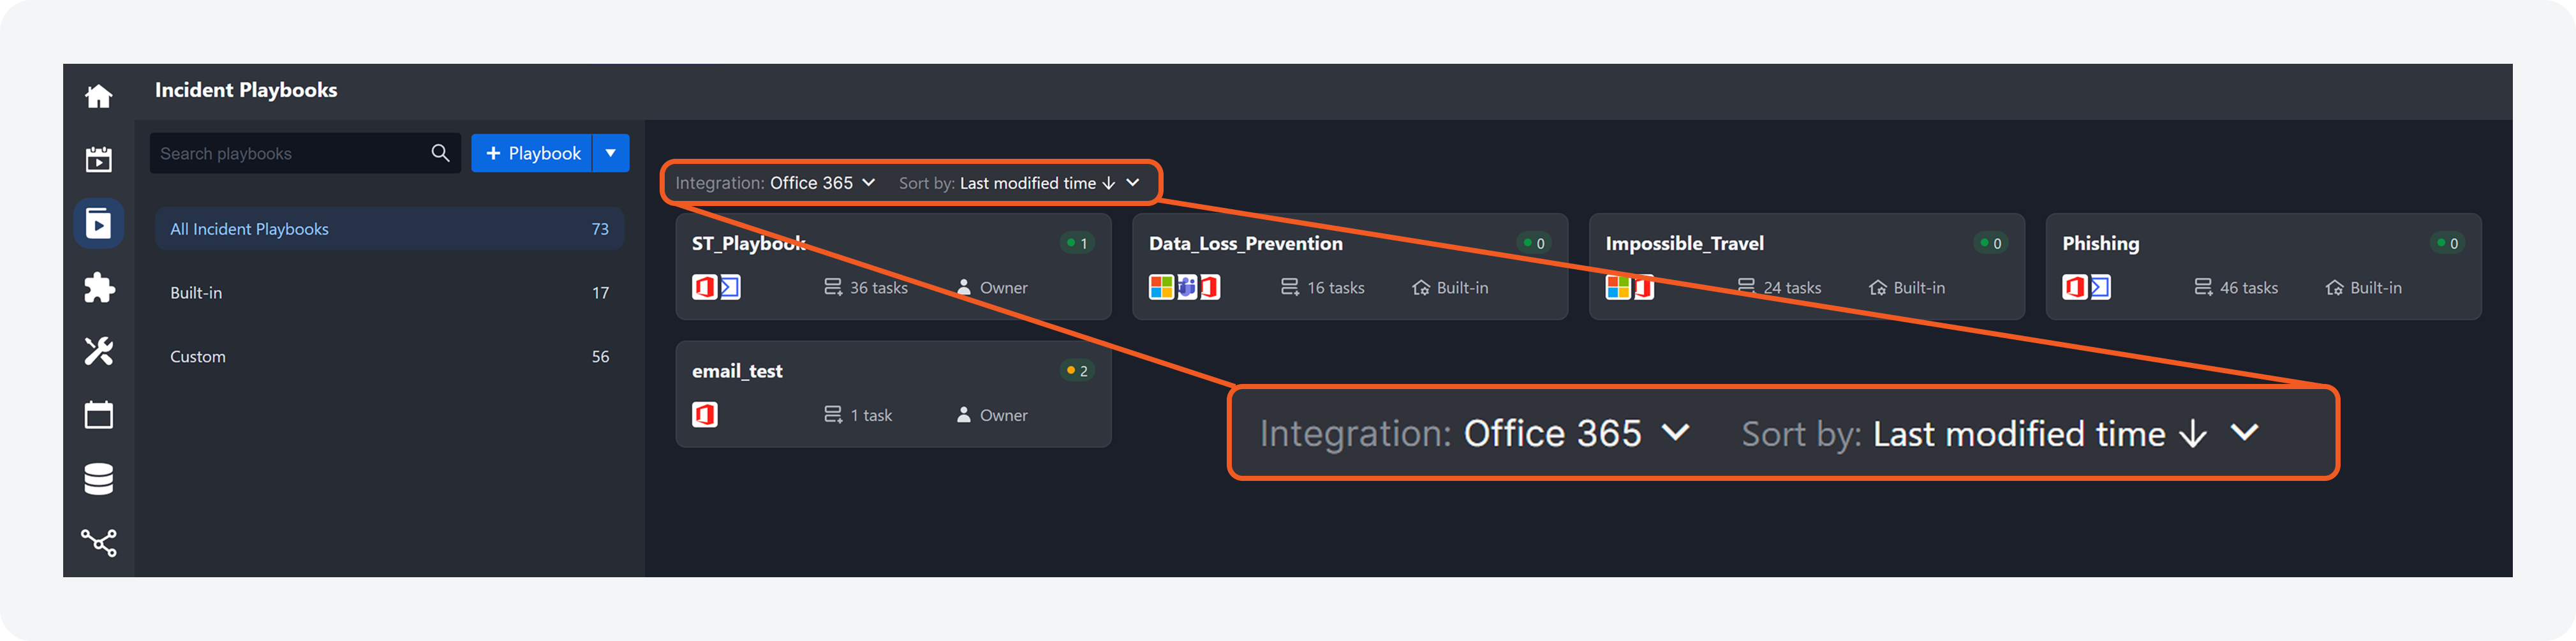Click the green status badge on Data_Loss_Prevention

(x=1534, y=243)
